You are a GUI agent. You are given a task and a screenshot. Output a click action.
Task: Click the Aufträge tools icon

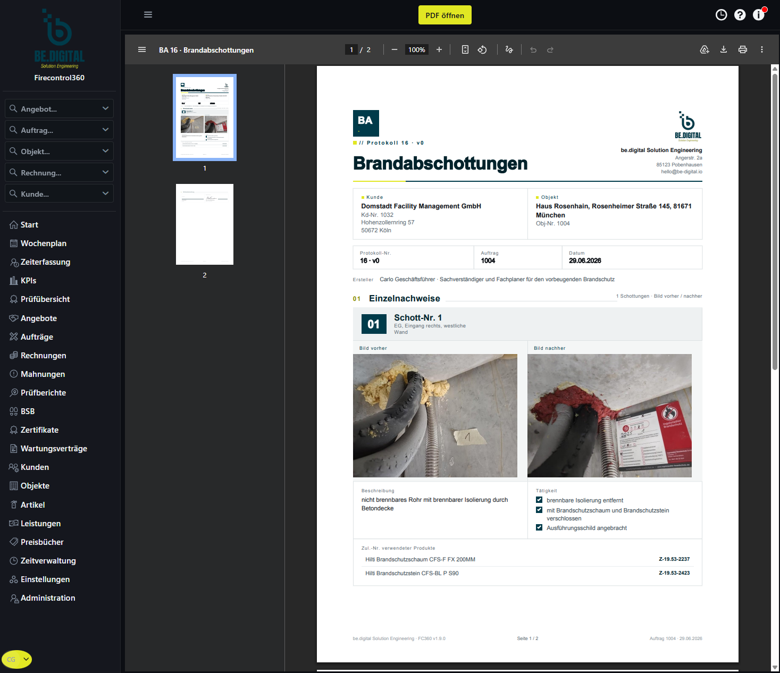[14, 336]
